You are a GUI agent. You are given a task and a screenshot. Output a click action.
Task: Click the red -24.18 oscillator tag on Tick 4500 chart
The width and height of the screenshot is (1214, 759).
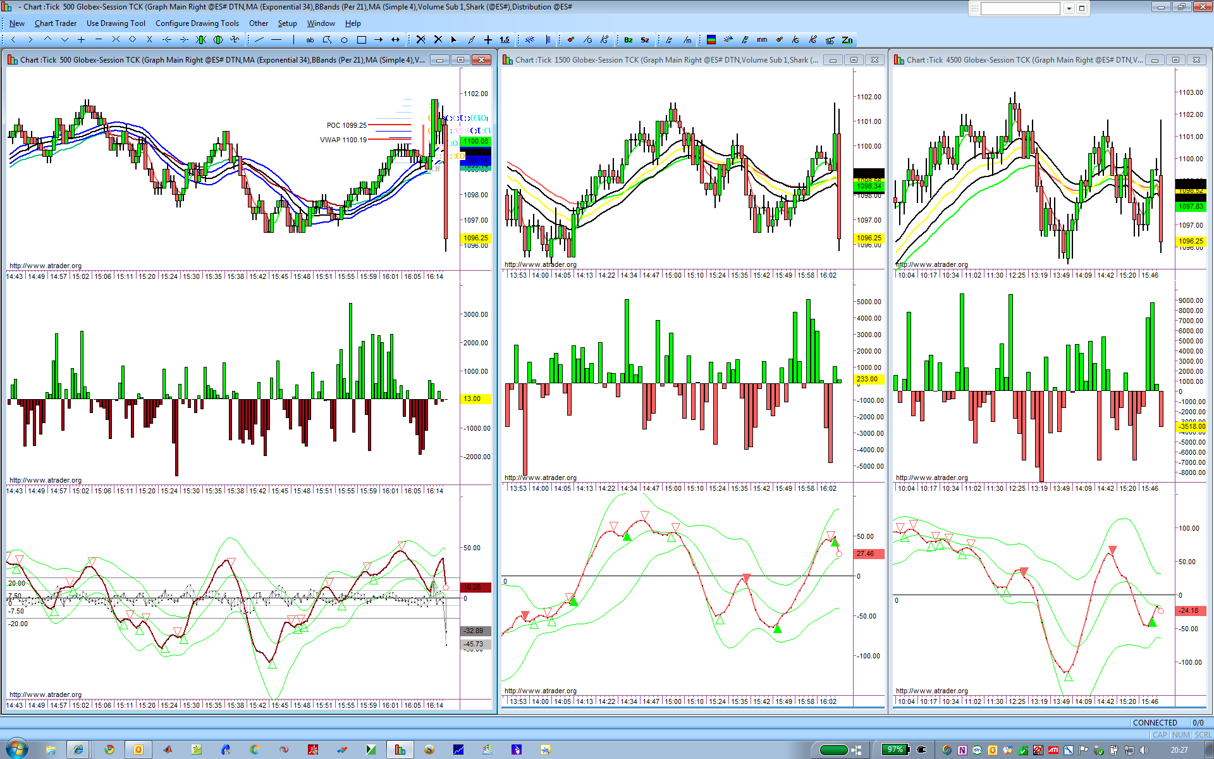(1191, 611)
